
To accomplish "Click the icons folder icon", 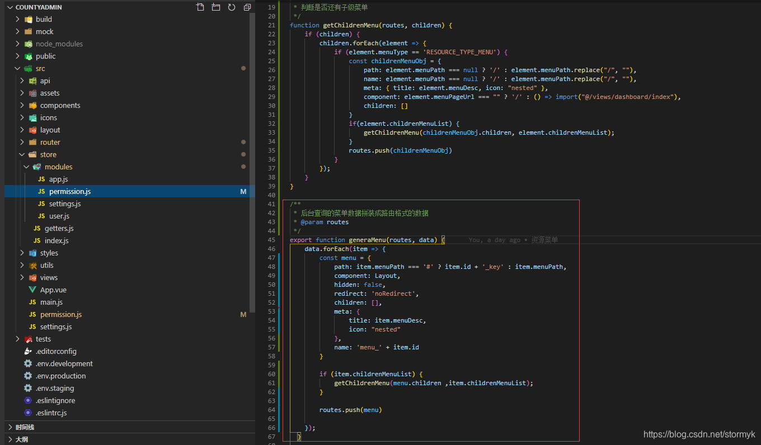I will pos(33,117).
